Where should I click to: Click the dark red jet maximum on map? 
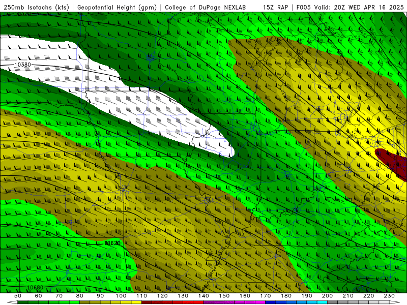pos(393,163)
